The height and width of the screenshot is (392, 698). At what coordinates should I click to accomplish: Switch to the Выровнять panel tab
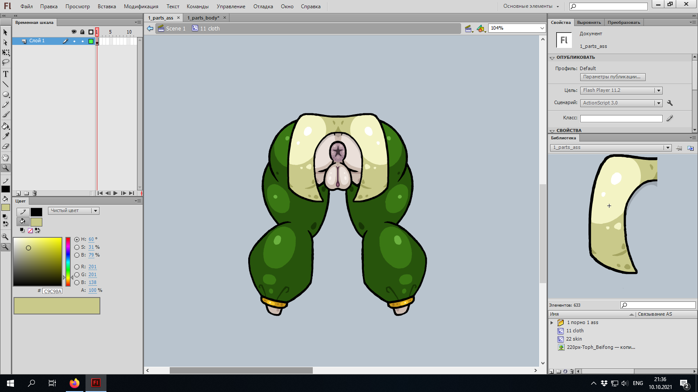tap(589, 22)
